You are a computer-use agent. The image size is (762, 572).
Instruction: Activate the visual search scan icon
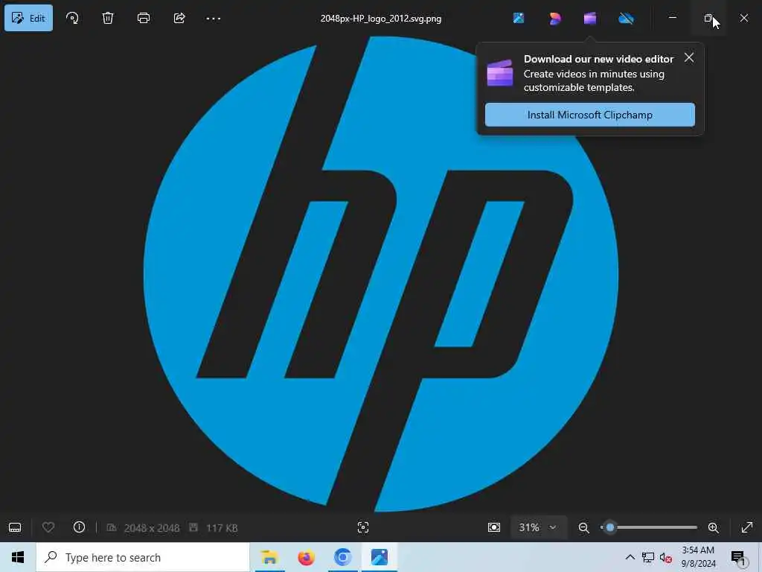[363, 528]
